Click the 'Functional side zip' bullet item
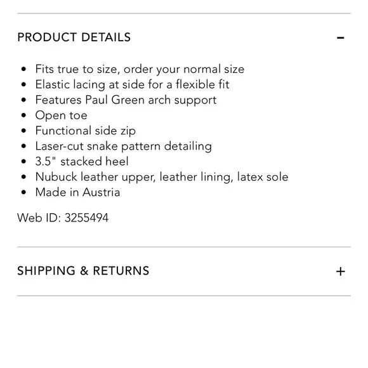Image resolution: width=368 pixels, height=368 pixels. click(86, 131)
